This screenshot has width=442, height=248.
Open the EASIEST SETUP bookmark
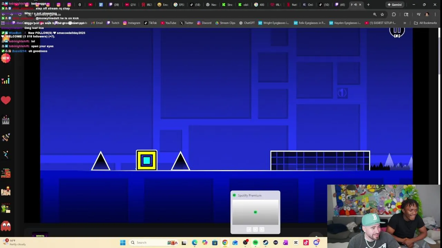coord(380,23)
